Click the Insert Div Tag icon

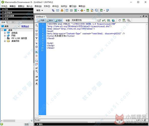click(71, 10)
